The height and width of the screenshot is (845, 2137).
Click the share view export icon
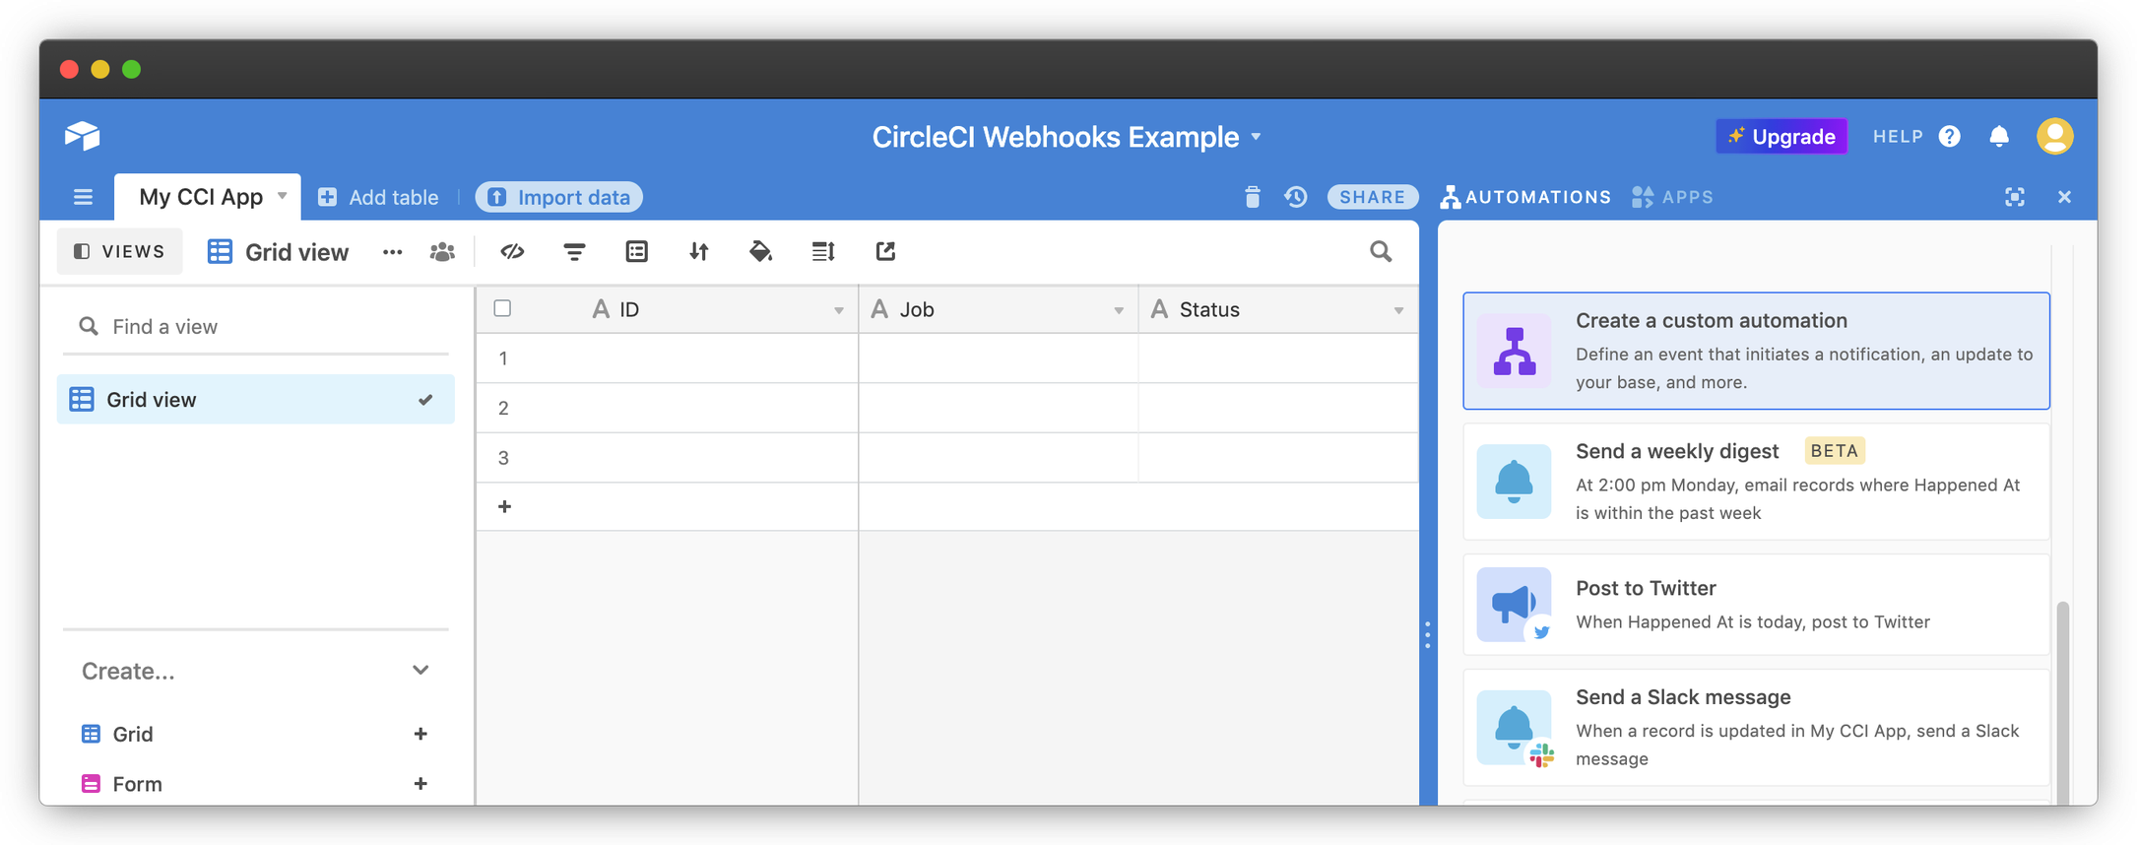tap(885, 252)
